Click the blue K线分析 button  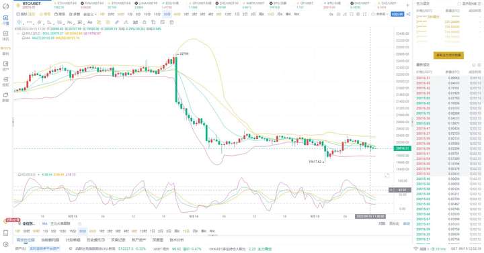tap(397, 14)
